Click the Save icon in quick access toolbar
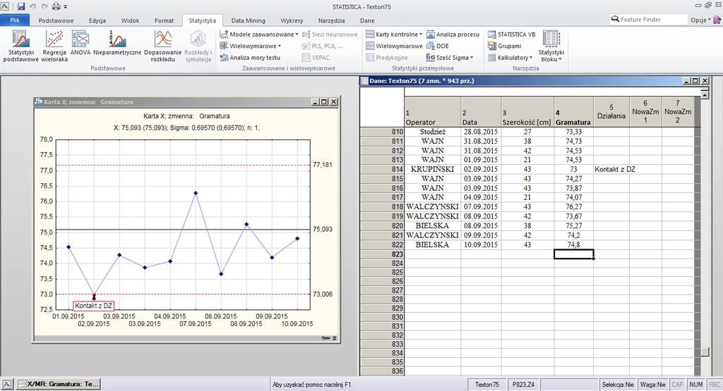This screenshot has height=391, width=723. 20,6
